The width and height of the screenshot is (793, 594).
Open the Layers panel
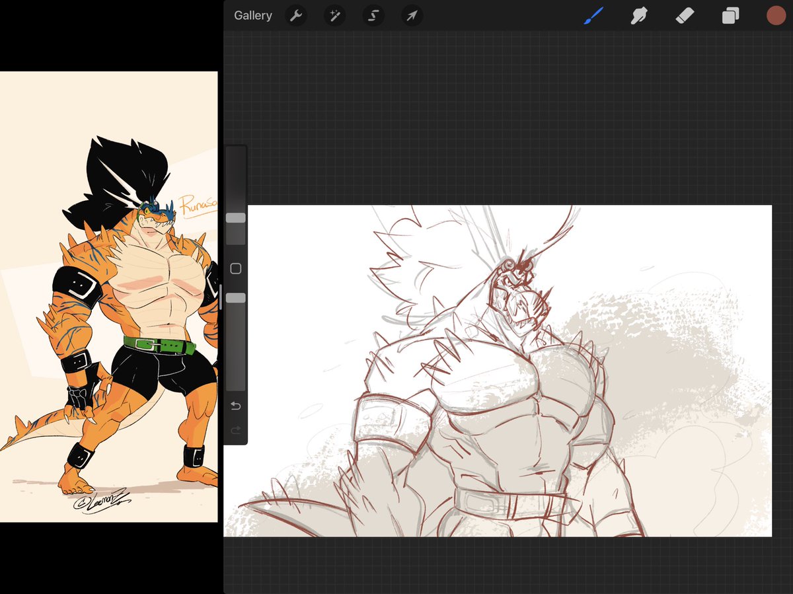point(730,16)
